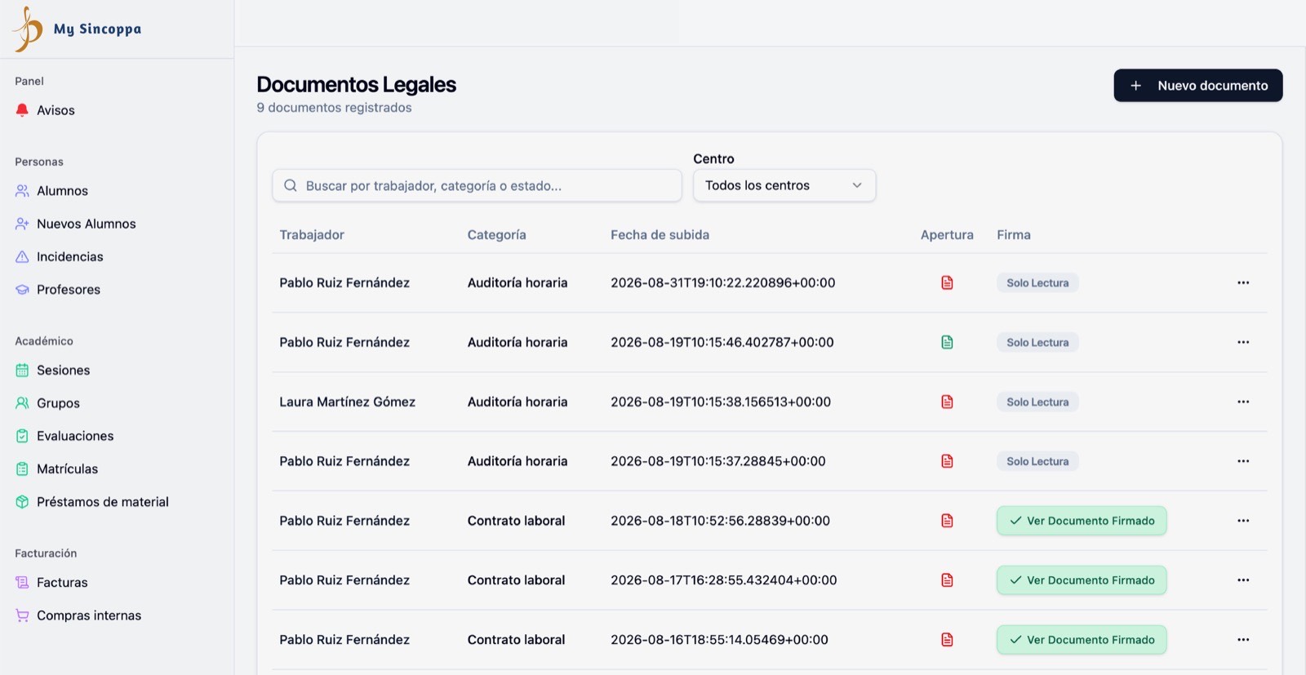Image resolution: width=1306 pixels, height=675 pixels.
Task: Open the Avisos section
Action: coord(56,110)
